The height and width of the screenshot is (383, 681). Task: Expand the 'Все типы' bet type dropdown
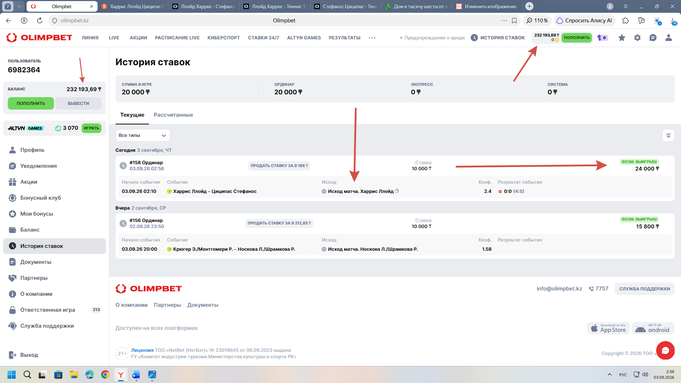(143, 135)
